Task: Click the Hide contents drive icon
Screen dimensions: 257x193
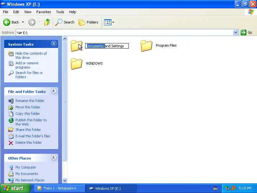Action: (x=11, y=54)
